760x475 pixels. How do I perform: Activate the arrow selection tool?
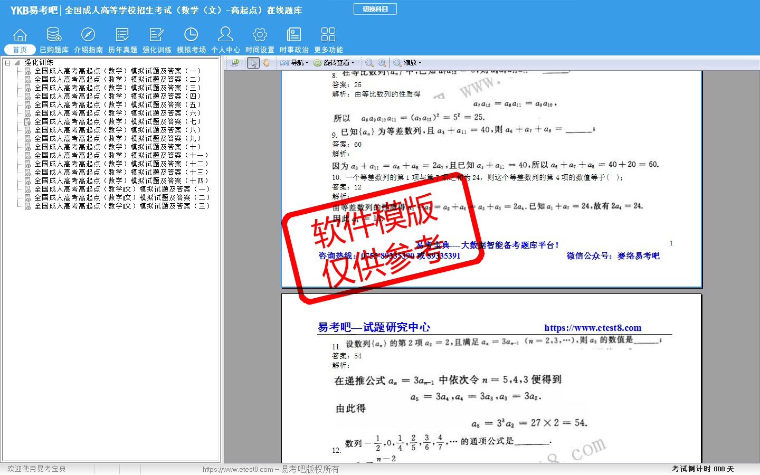pos(253,63)
